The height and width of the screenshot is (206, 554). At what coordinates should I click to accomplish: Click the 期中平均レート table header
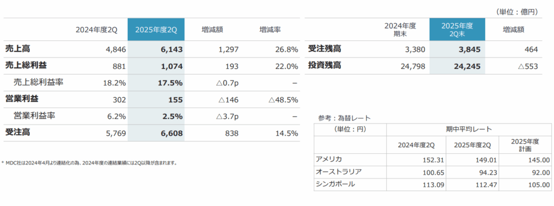[469, 129]
